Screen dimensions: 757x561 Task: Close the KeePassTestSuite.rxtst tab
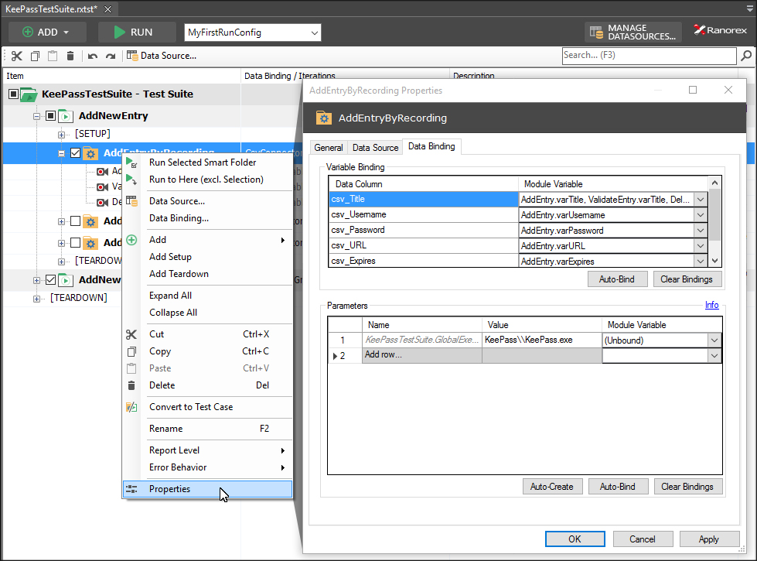(x=108, y=9)
